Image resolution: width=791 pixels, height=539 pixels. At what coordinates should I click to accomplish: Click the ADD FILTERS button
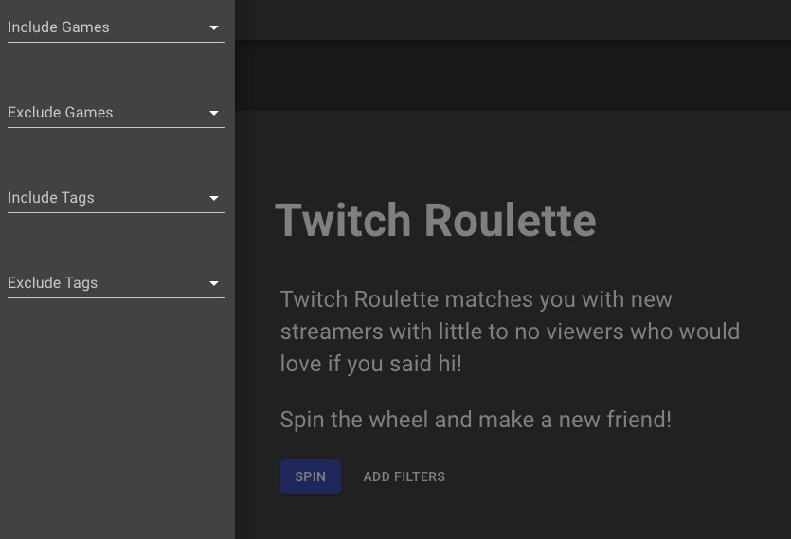(x=404, y=476)
